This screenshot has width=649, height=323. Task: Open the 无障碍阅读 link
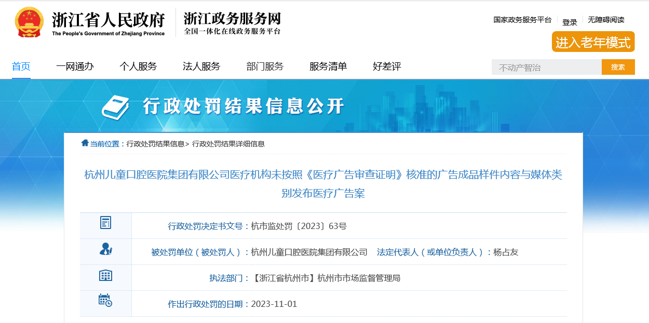(x=606, y=20)
